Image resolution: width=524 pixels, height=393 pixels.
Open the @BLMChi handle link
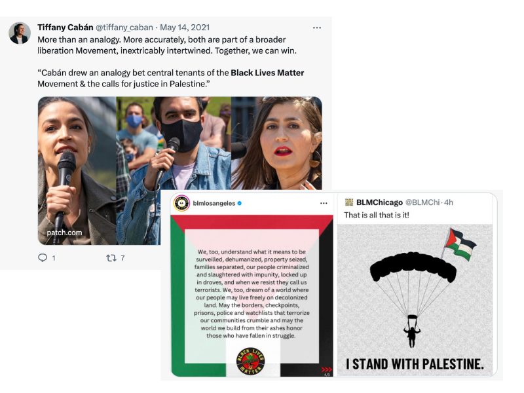(422, 202)
